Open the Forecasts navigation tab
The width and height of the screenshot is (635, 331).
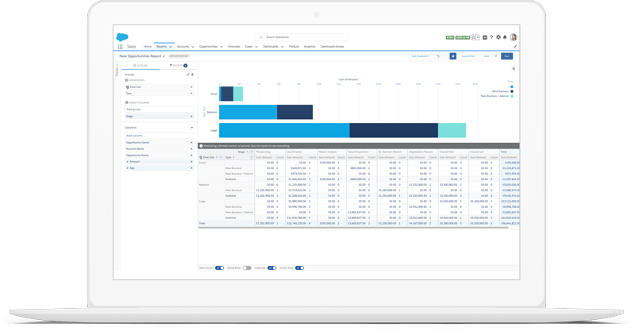pos(233,47)
